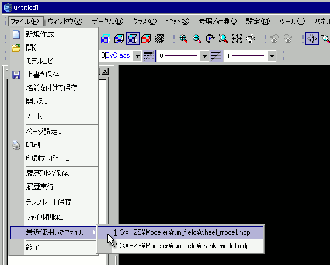Click the hatched cube display icon
Image resolution: width=330 pixels, height=265 pixels.
click(x=159, y=38)
